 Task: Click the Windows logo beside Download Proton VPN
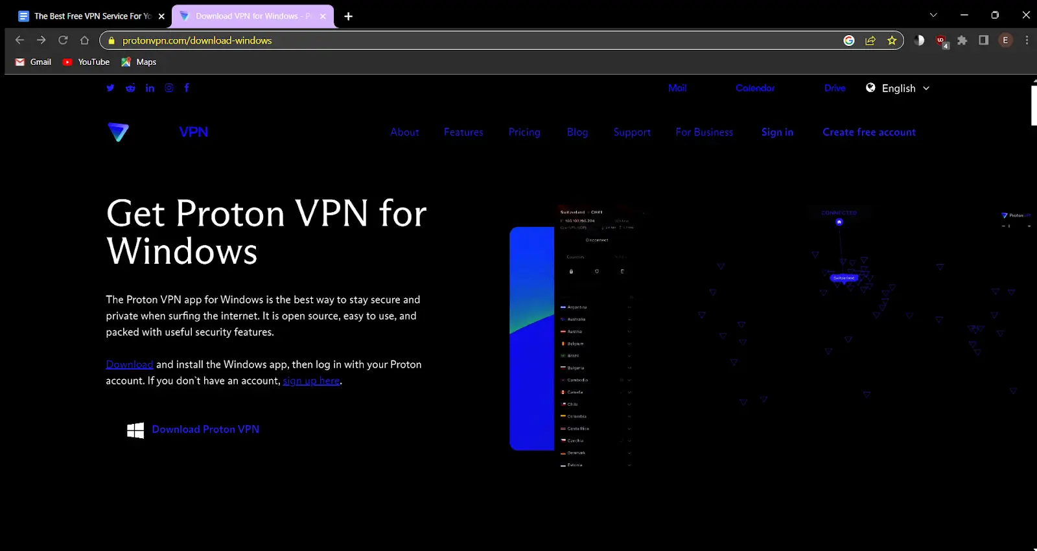[135, 430]
